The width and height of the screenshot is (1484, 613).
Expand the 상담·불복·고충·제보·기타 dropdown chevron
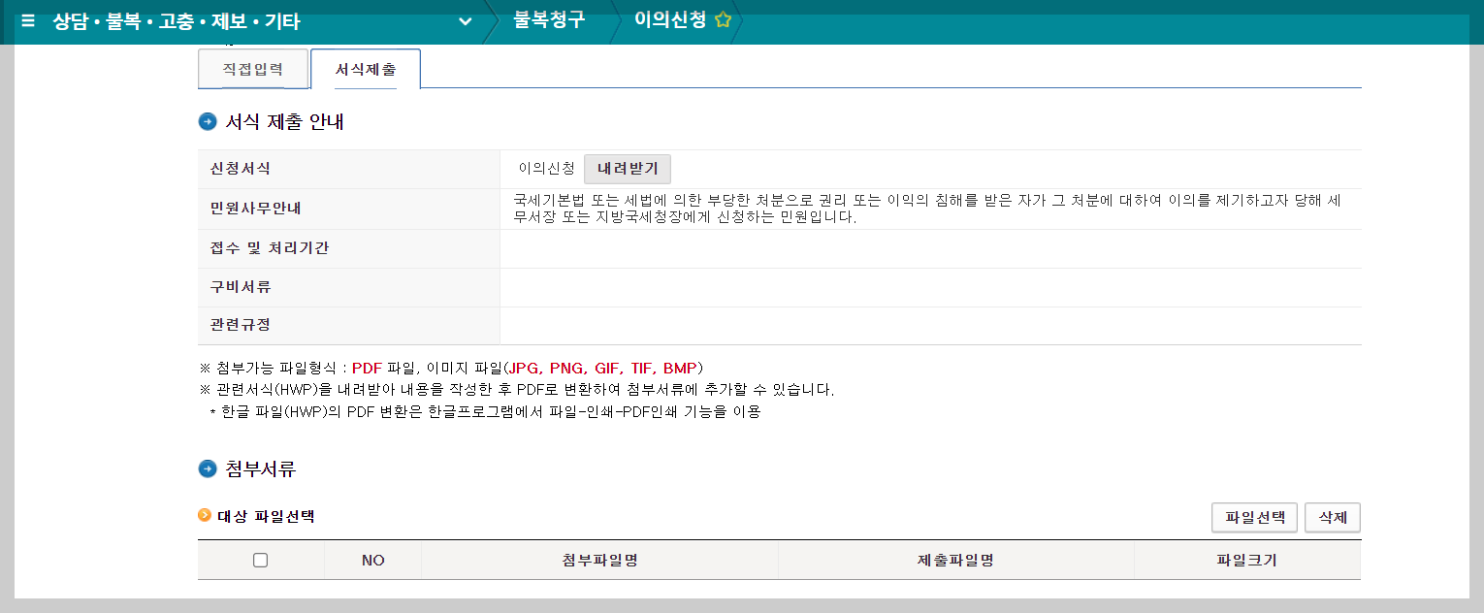464,21
